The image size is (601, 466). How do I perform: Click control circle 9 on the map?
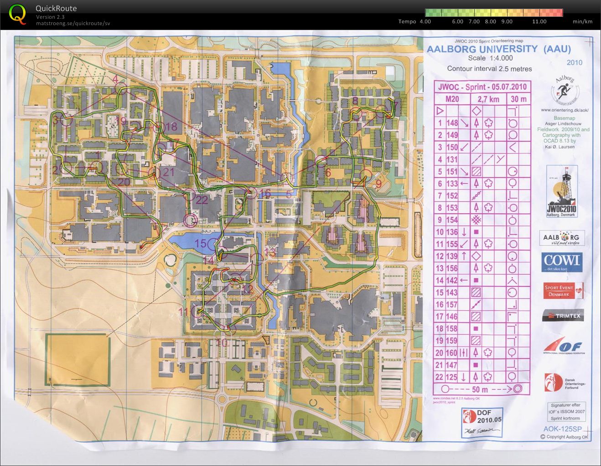coord(366,175)
